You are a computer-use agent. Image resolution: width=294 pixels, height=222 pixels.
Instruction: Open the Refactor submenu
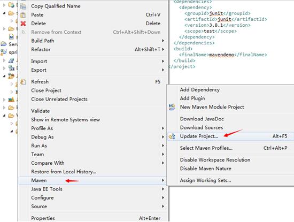tap(93, 49)
